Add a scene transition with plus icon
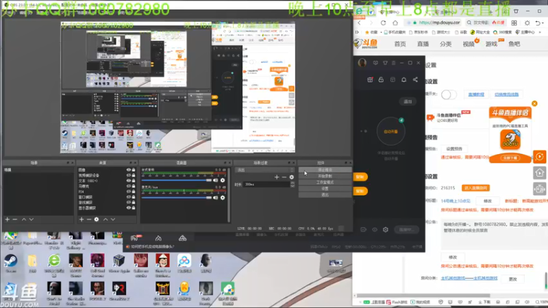The width and height of the screenshot is (548, 308). [277, 177]
